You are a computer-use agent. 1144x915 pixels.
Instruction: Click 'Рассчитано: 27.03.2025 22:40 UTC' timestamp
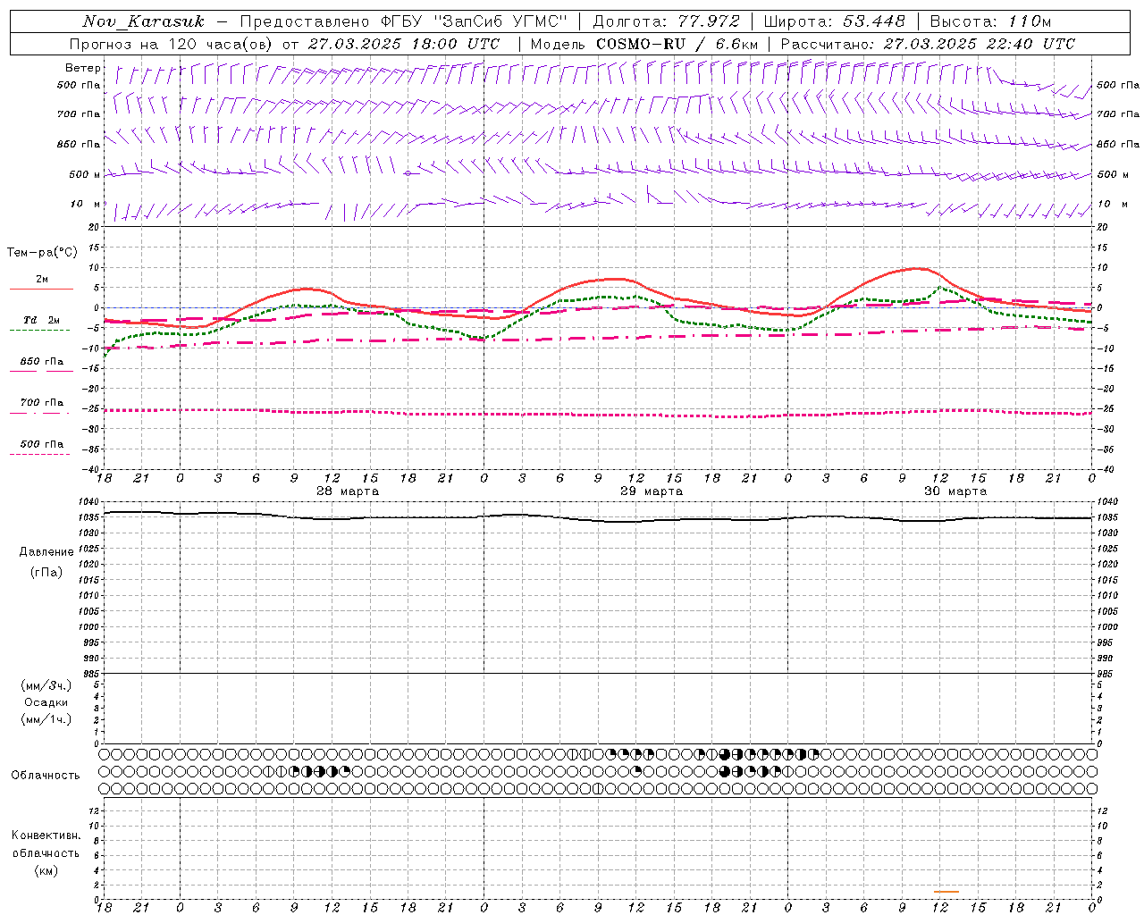pos(928,44)
